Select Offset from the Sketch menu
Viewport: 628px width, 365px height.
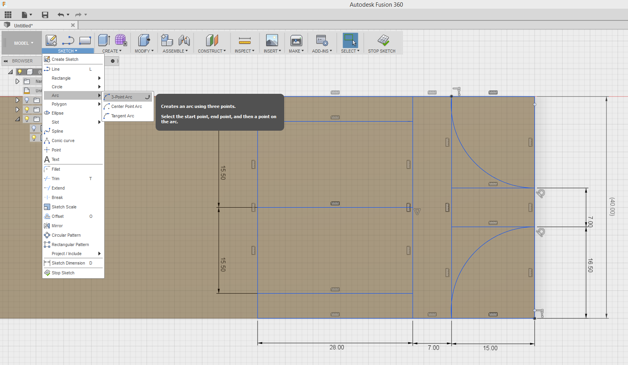(x=73, y=216)
